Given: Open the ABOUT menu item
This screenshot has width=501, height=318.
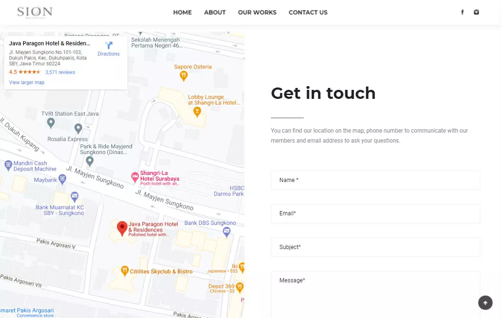Looking at the screenshot, I should (x=215, y=12).
